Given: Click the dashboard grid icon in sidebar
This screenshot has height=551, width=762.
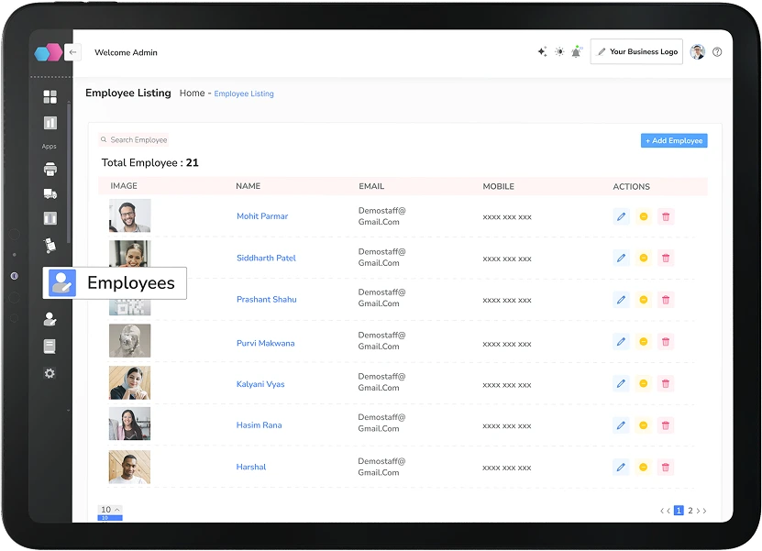Looking at the screenshot, I should (x=50, y=95).
